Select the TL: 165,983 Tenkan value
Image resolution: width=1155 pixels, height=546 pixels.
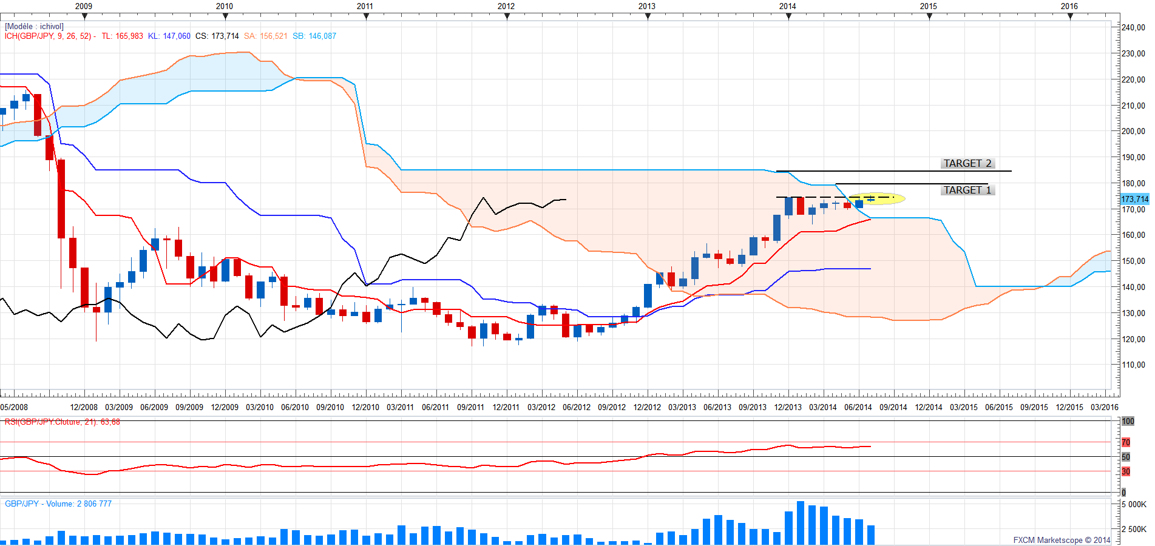122,36
